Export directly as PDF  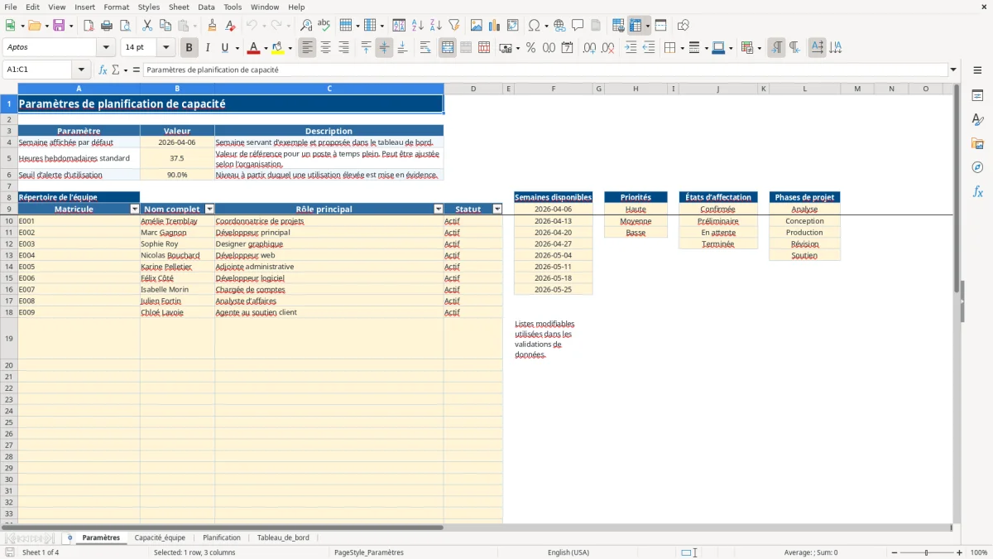click(89, 26)
